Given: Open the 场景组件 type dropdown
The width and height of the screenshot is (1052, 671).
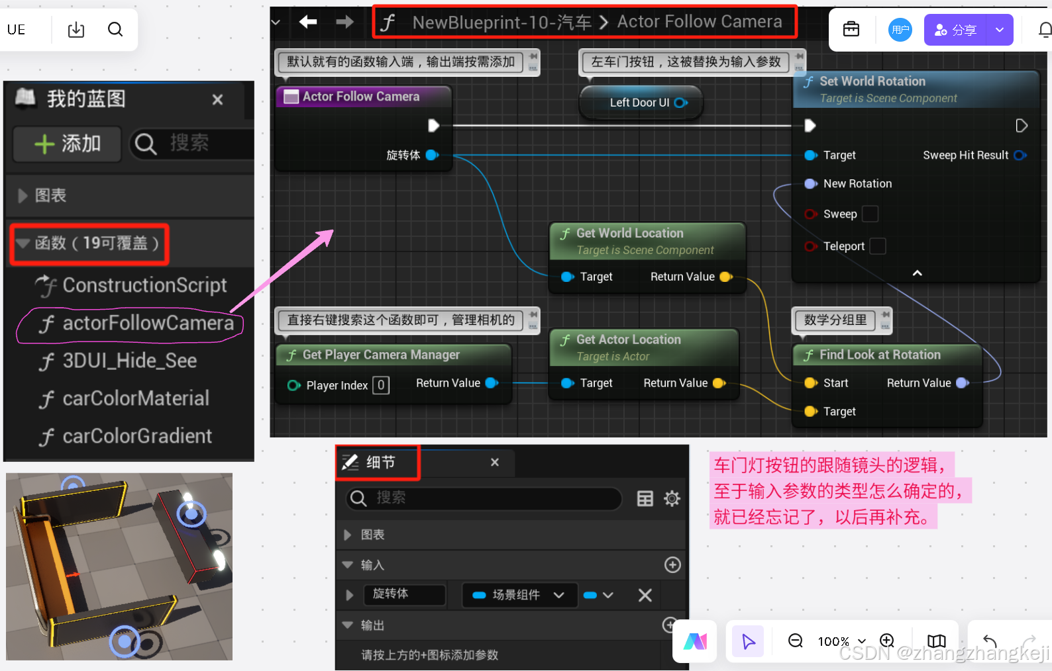Looking at the screenshot, I should pyautogui.click(x=519, y=595).
